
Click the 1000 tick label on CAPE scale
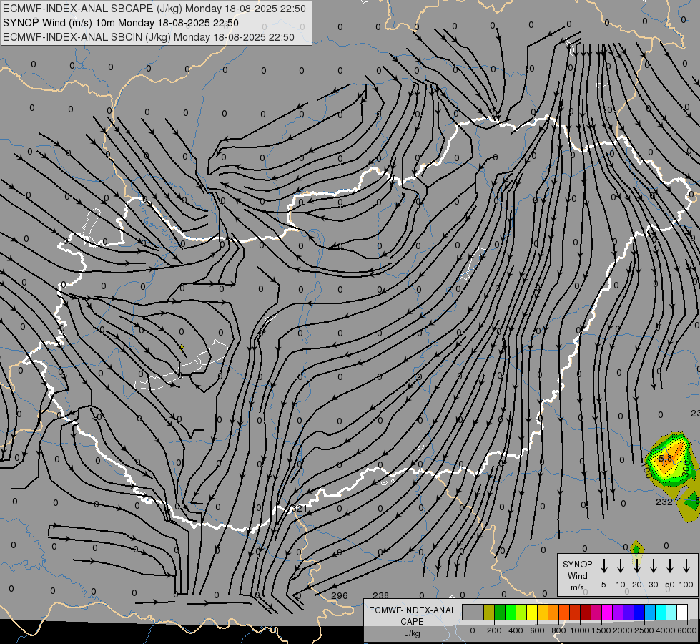[580, 630]
